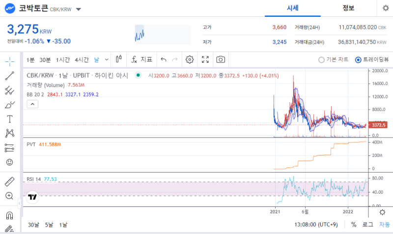393x234 pixels.
Task: Select the 트레이딩뷰 radio option
Action: (x=372, y=59)
